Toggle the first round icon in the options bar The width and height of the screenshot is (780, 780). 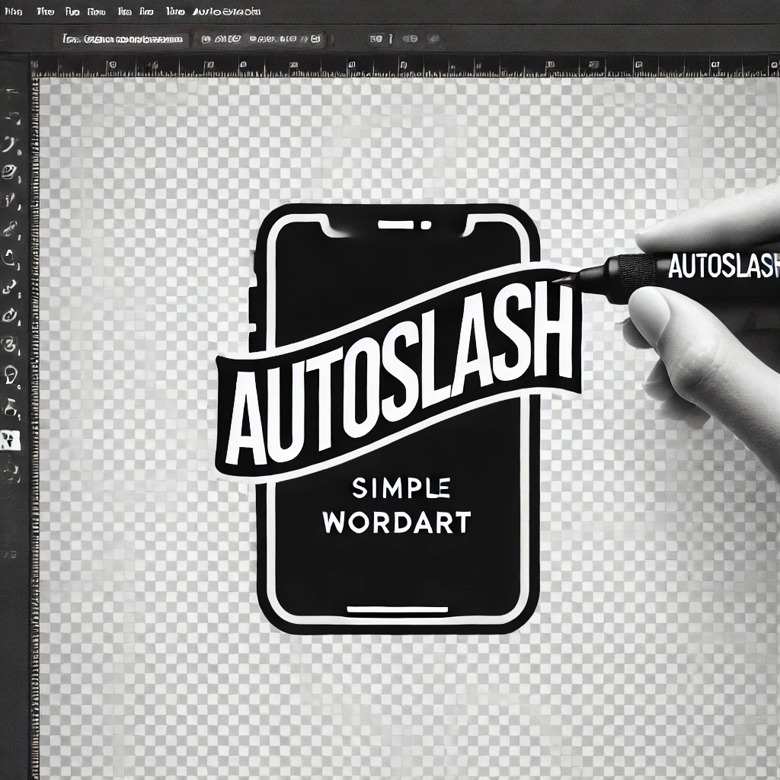206,39
